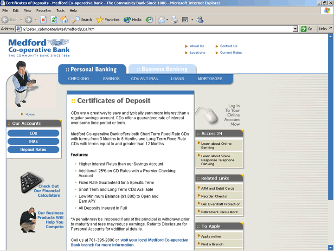Screen dimensions: 334x251
Task: Open the Favorites star toolbar button
Action: pos(108,20)
